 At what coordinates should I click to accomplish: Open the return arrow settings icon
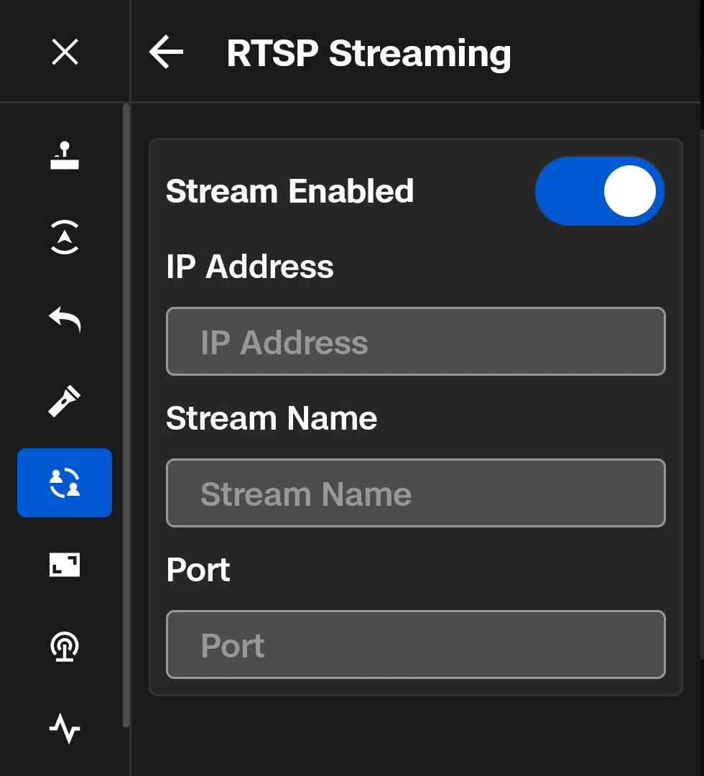point(65,319)
